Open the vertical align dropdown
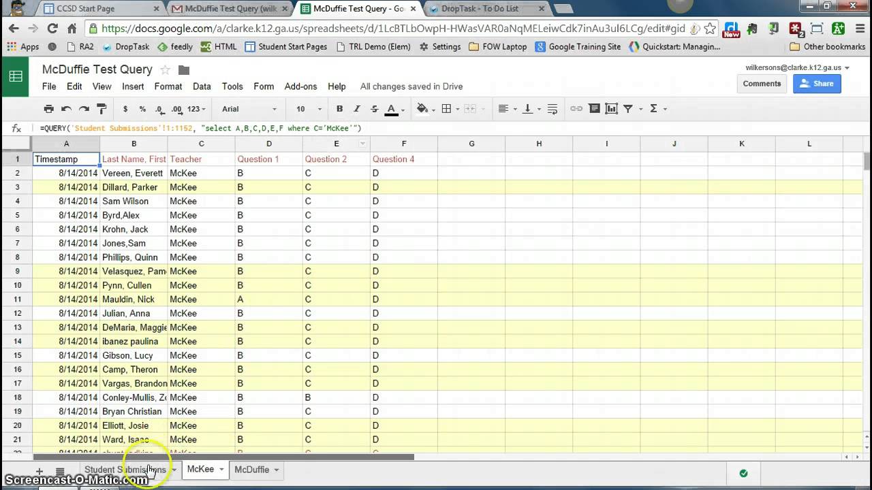Viewport: 872px width, 490px height. (x=531, y=109)
